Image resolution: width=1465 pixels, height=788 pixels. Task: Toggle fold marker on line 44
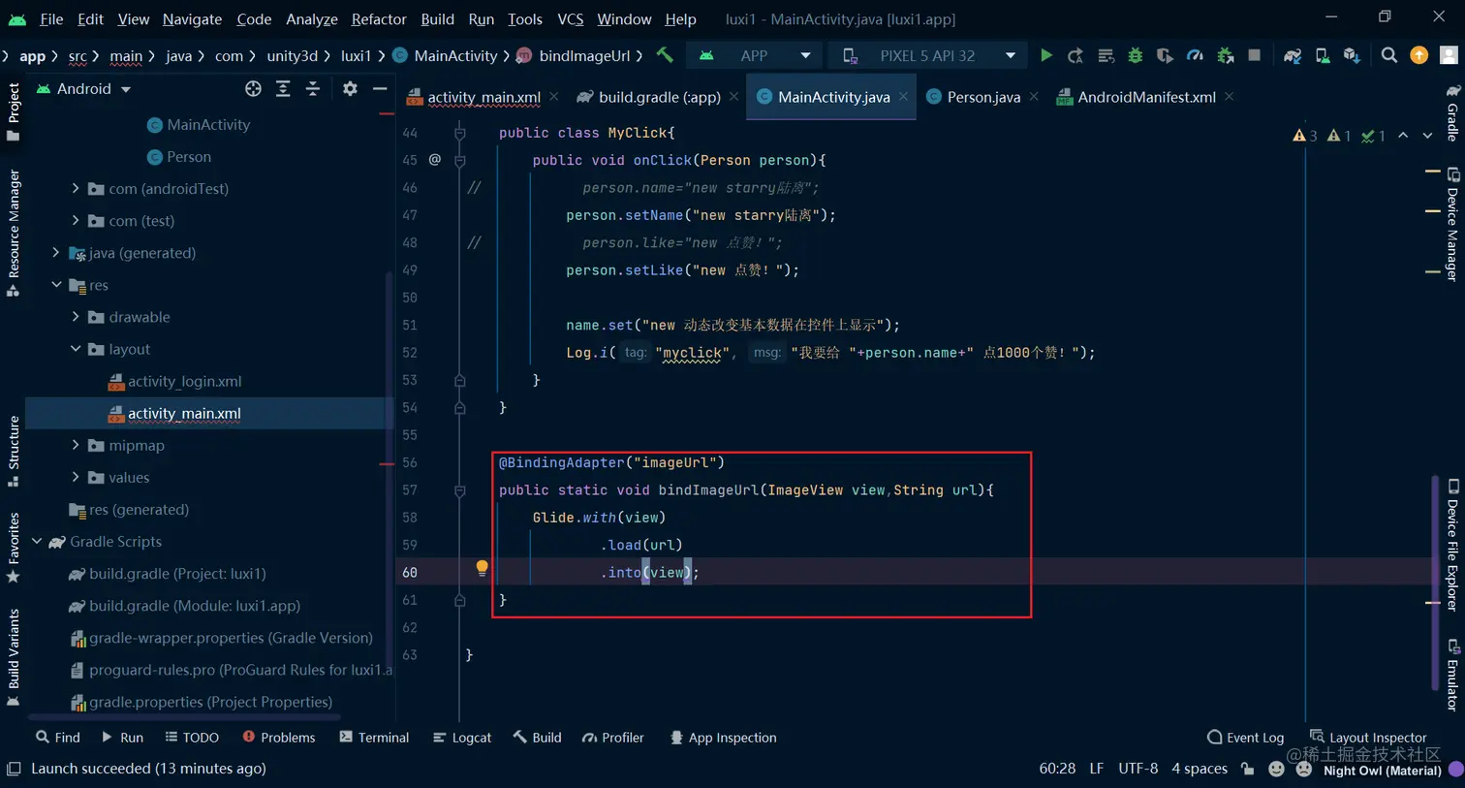tap(460, 133)
